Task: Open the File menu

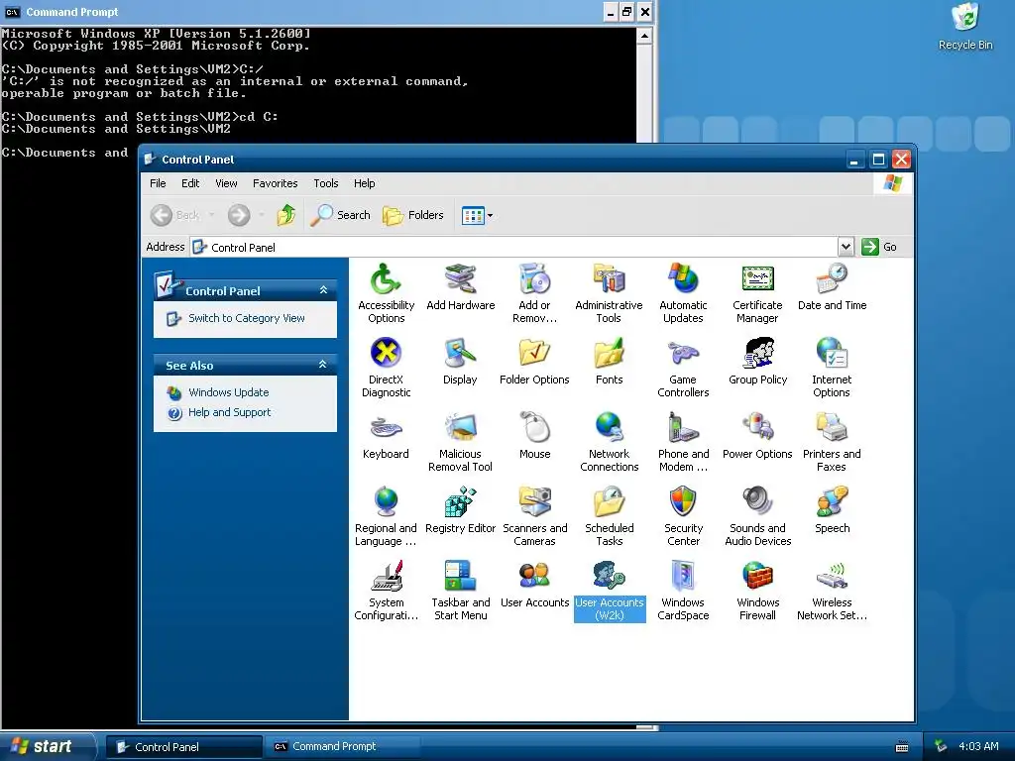Action: 158,183
